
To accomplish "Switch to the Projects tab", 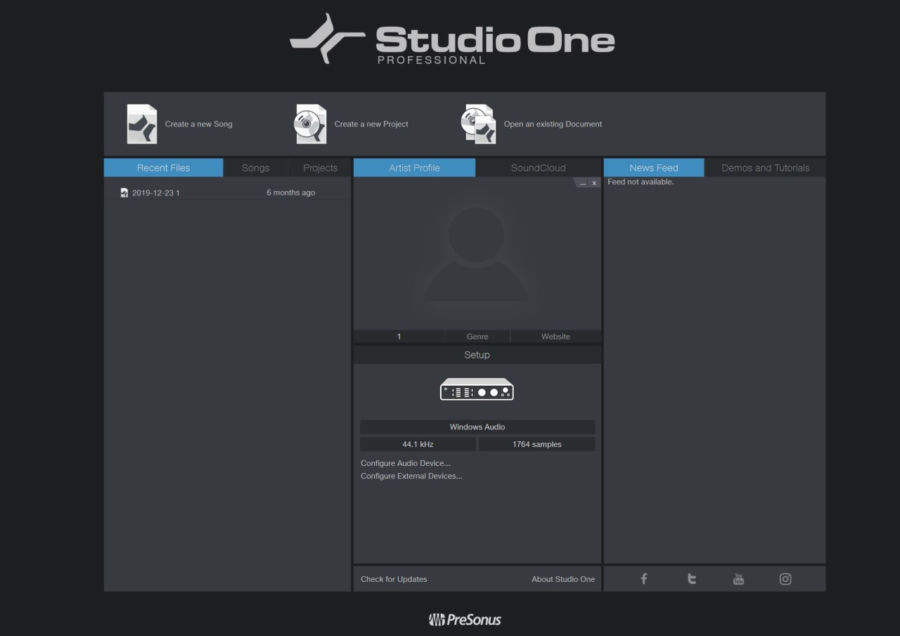I will tap(320, 168).
